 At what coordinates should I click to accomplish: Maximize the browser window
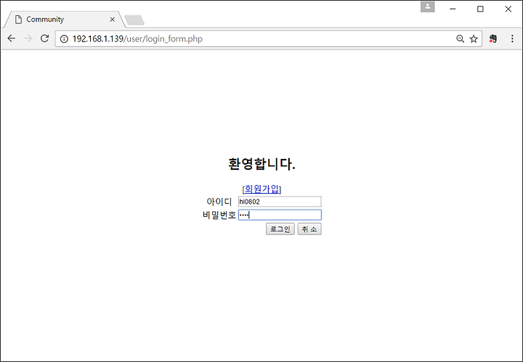(480, 9)
